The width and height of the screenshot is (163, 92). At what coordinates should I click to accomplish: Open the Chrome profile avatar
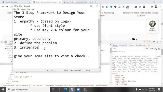pos(156,7)
